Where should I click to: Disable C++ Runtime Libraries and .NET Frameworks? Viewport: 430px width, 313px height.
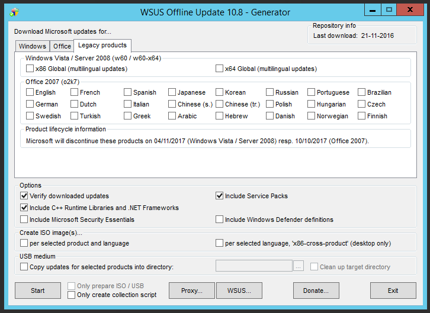(x=24, y=208)
